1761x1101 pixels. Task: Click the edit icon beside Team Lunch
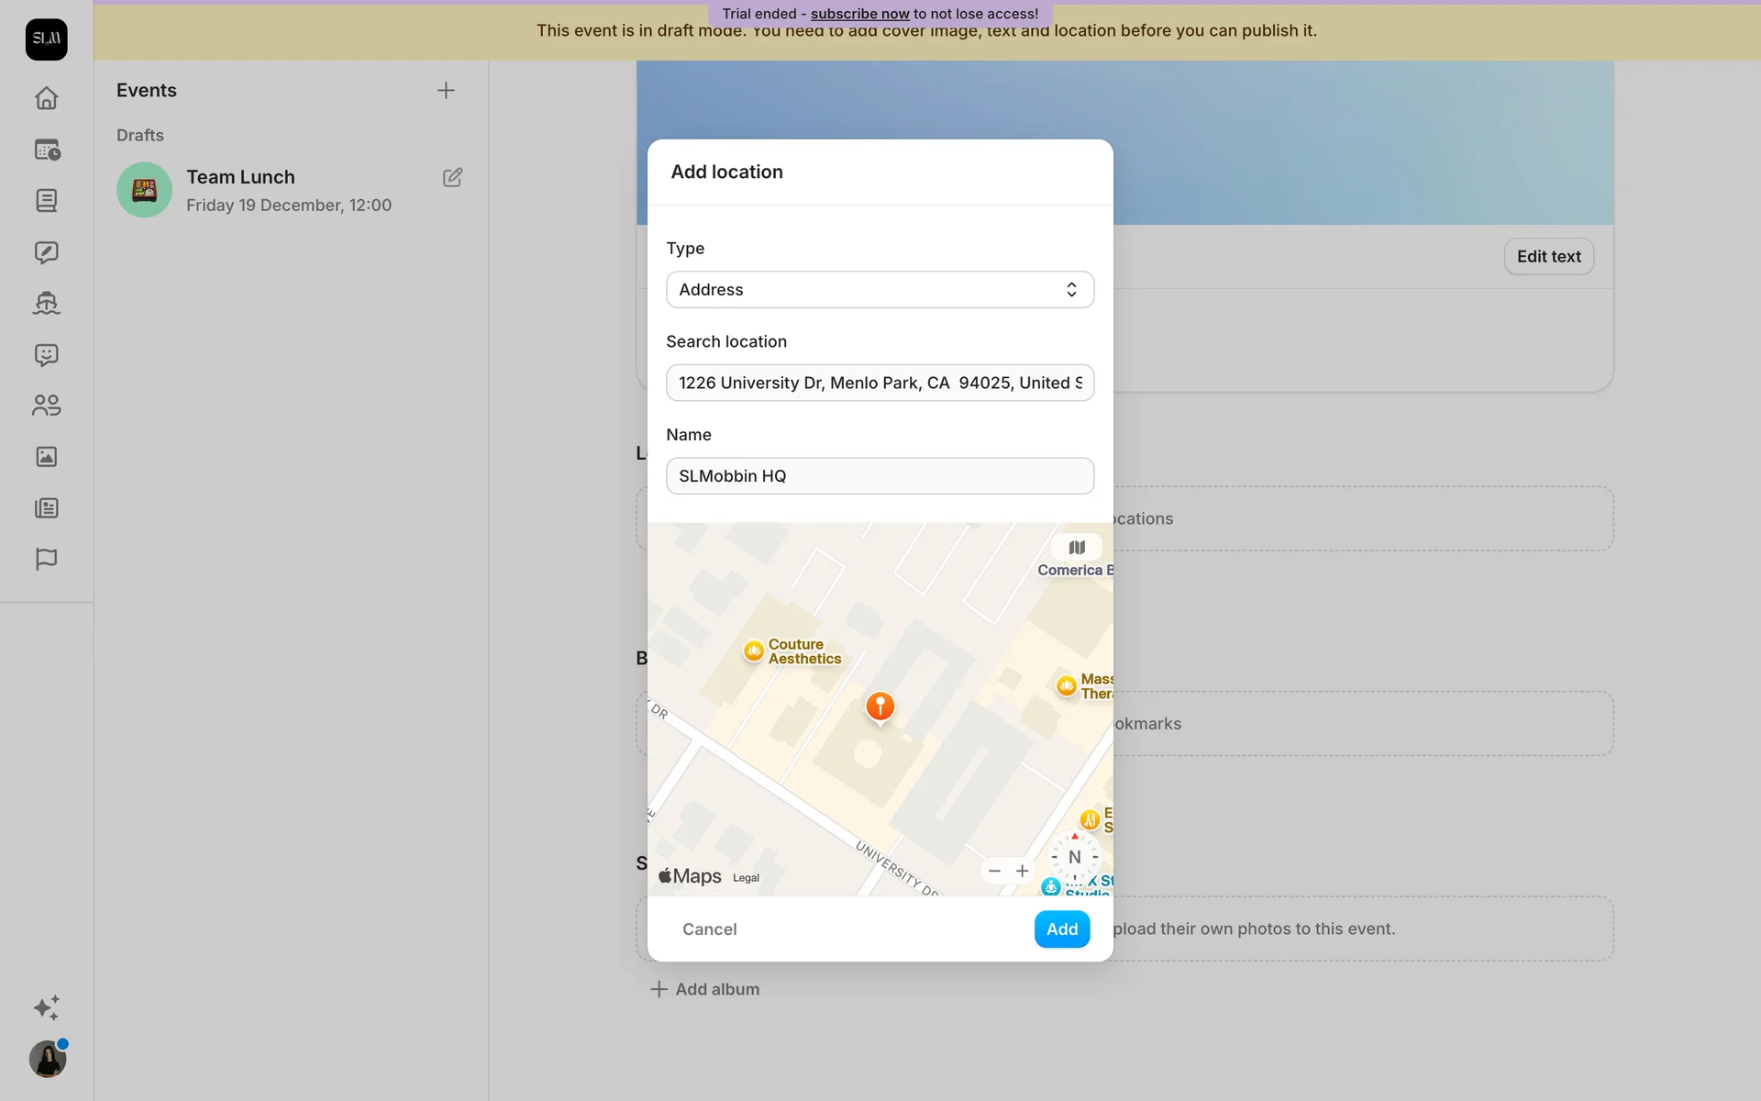pos(452,177)
